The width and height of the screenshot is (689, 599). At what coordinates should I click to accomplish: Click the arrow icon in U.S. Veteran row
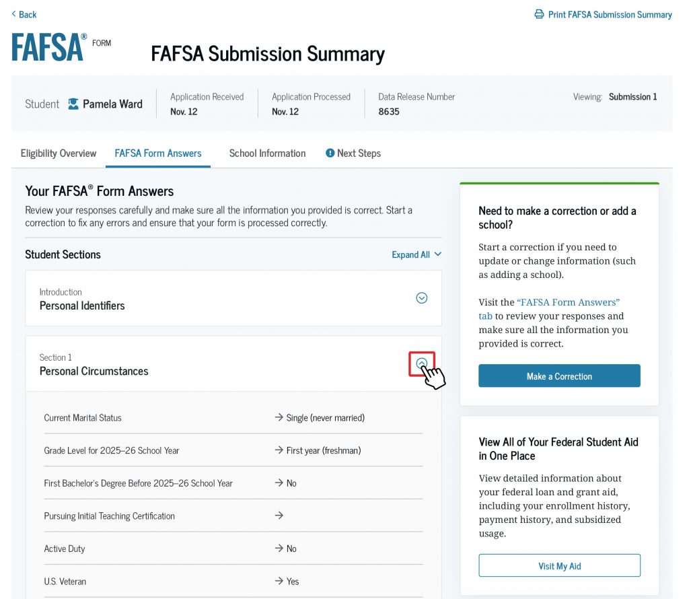(279, 582)
